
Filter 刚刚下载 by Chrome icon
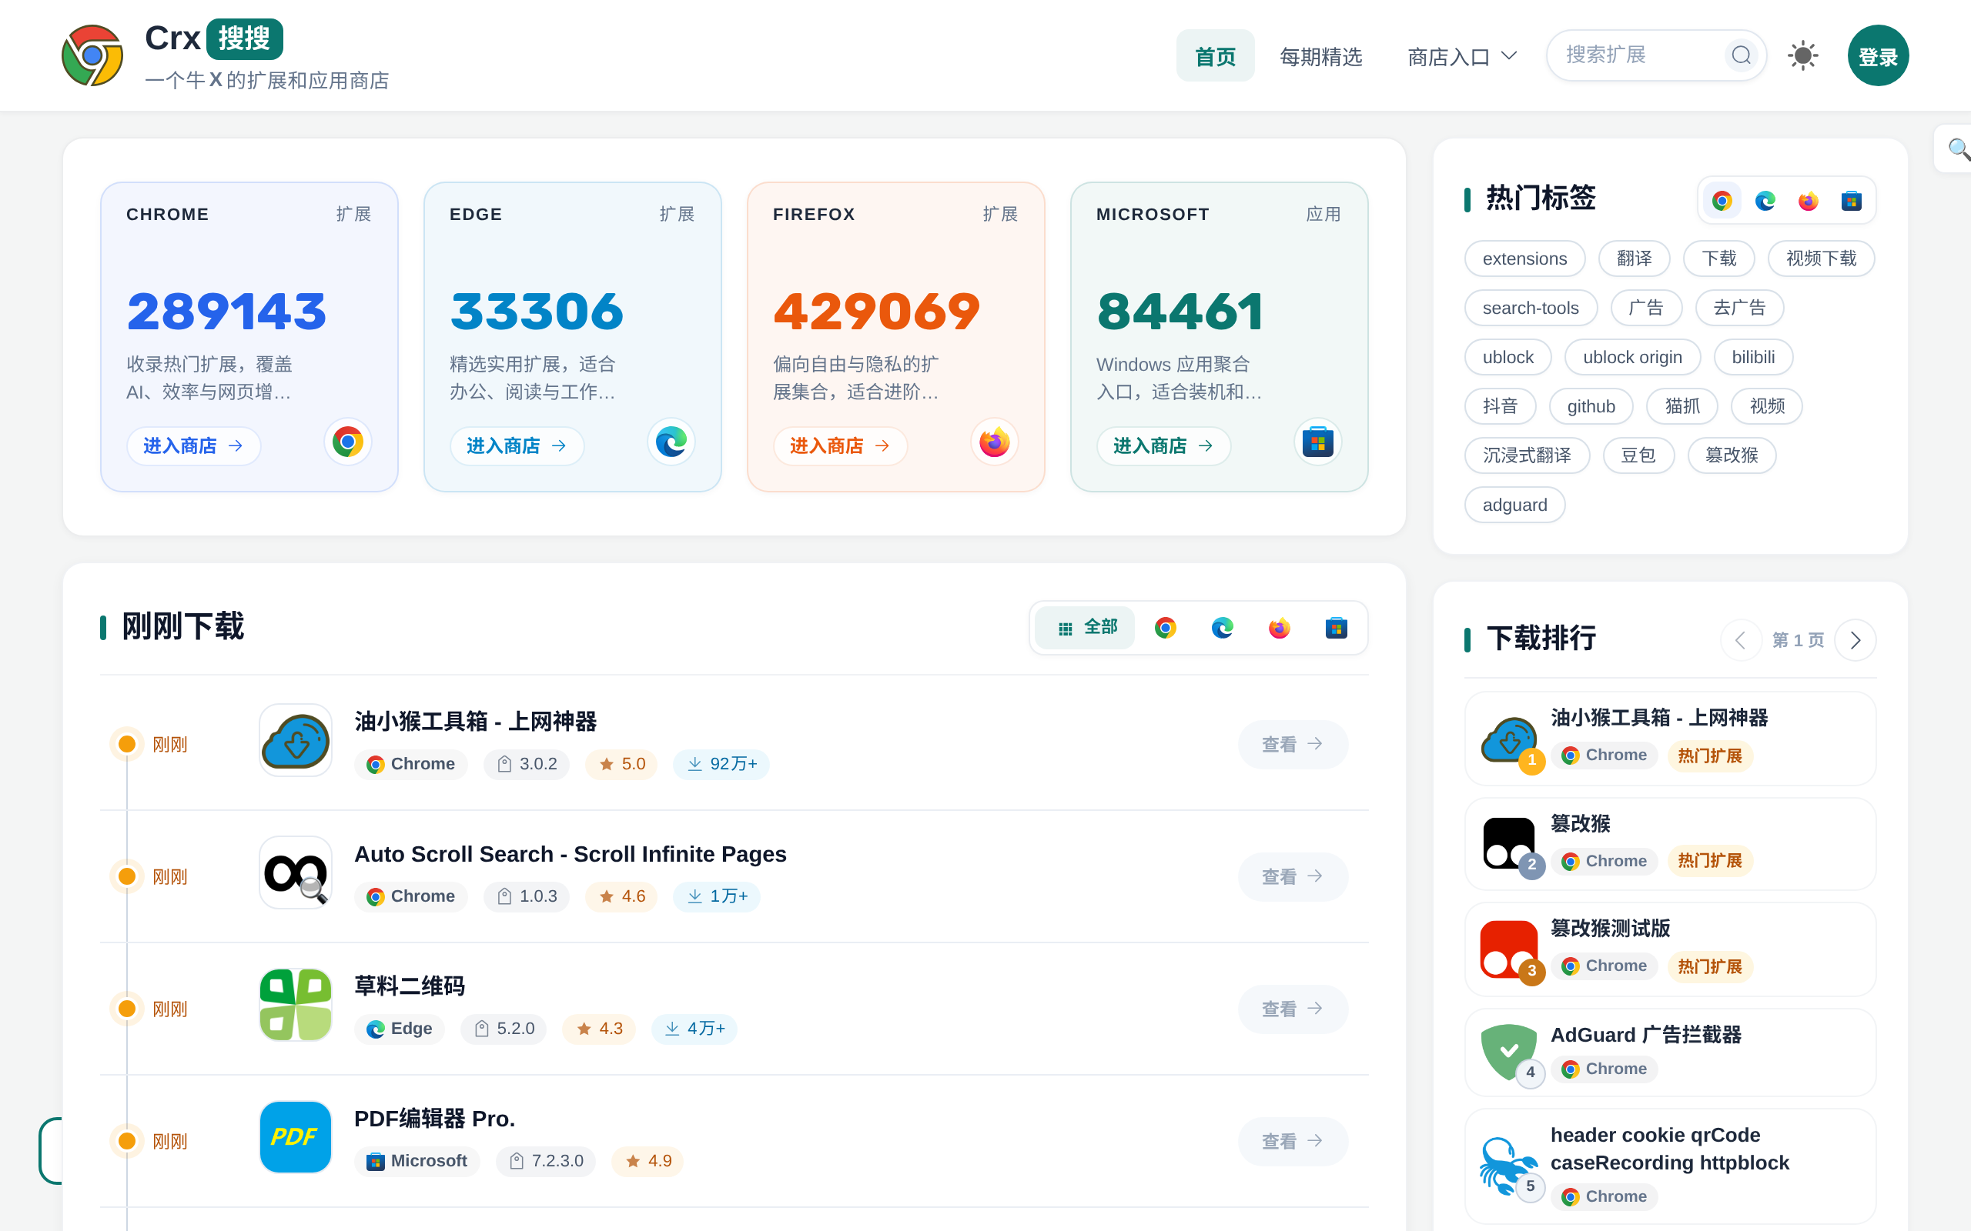click(x=1166, y=628)
